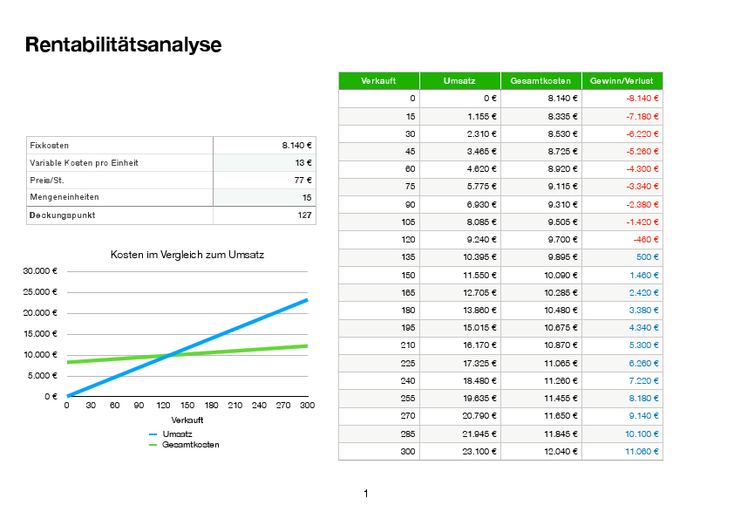Click the Deckungspunkt label cell

point(119,215)
